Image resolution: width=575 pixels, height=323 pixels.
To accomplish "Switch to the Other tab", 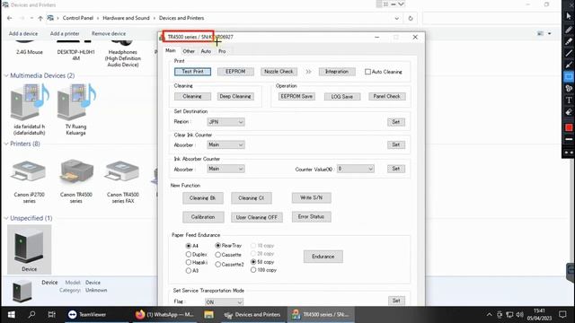I will (x=189, y=51).
